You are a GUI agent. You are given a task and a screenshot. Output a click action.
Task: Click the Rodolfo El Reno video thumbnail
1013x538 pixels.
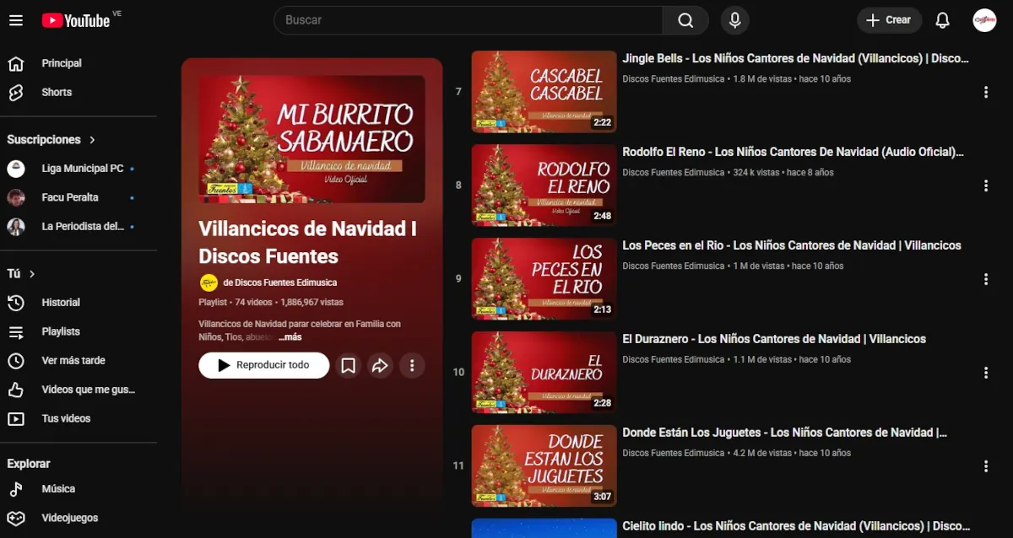pyautogui.click(x=544, y=185)
